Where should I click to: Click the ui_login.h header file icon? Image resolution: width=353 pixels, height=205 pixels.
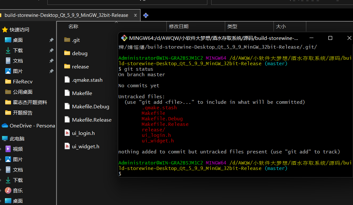click(67, 133)
